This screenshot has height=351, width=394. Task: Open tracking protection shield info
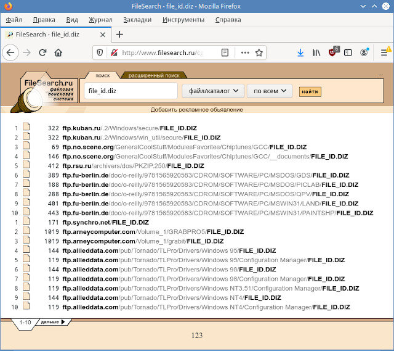coord(100,52)
